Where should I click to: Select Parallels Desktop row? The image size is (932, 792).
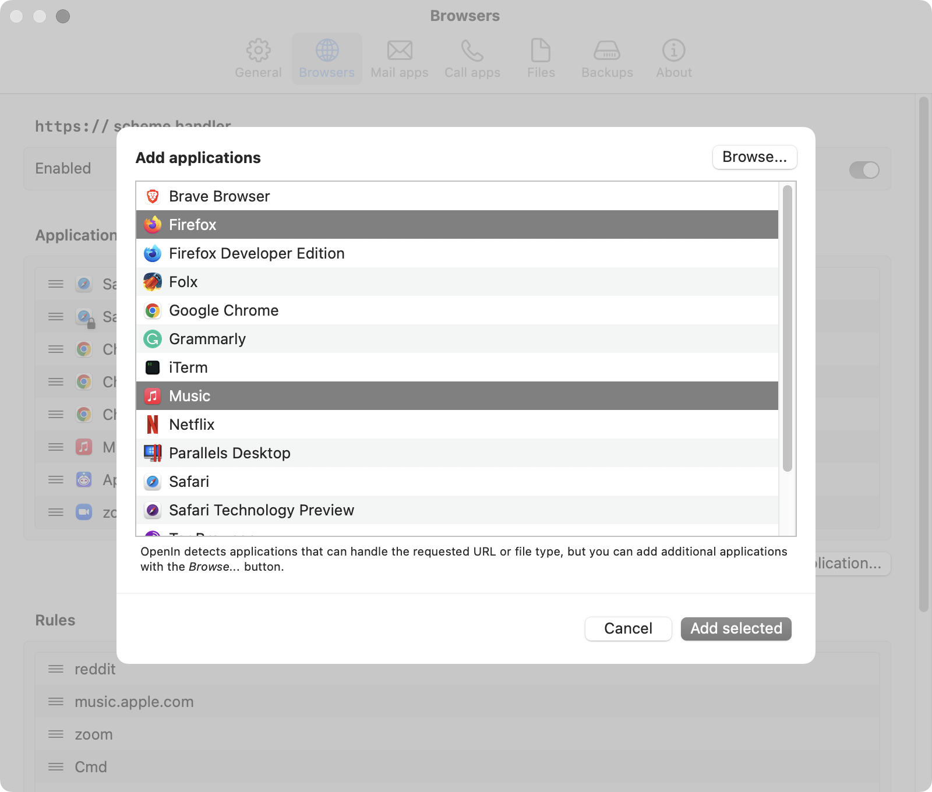click(457, 453)
